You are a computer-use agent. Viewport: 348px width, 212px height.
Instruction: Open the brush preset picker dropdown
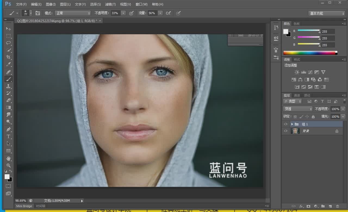coord(31,13)
